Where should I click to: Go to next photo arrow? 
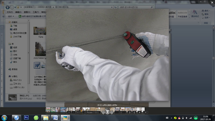pyautogui.click(x=112, y=112)
